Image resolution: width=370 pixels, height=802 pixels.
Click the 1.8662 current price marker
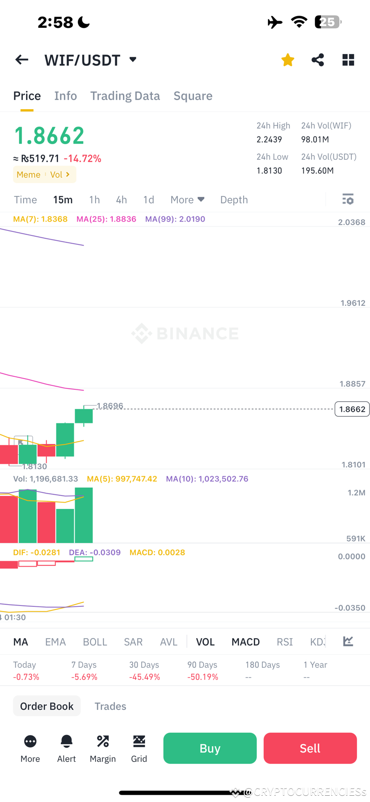pyautogui.click(x=352, y=409)
